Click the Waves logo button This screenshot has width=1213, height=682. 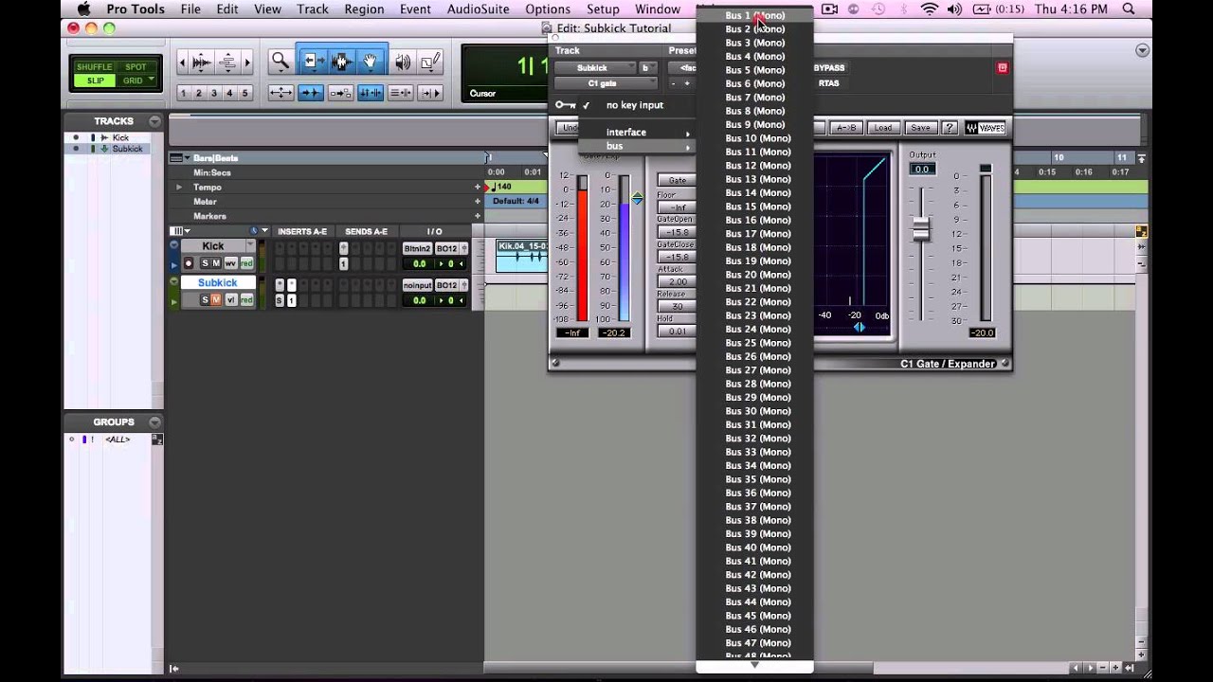[985, 128]
